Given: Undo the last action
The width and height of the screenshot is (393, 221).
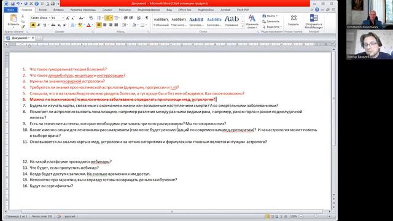Looking at the screenshot, I should click(18, 4).
